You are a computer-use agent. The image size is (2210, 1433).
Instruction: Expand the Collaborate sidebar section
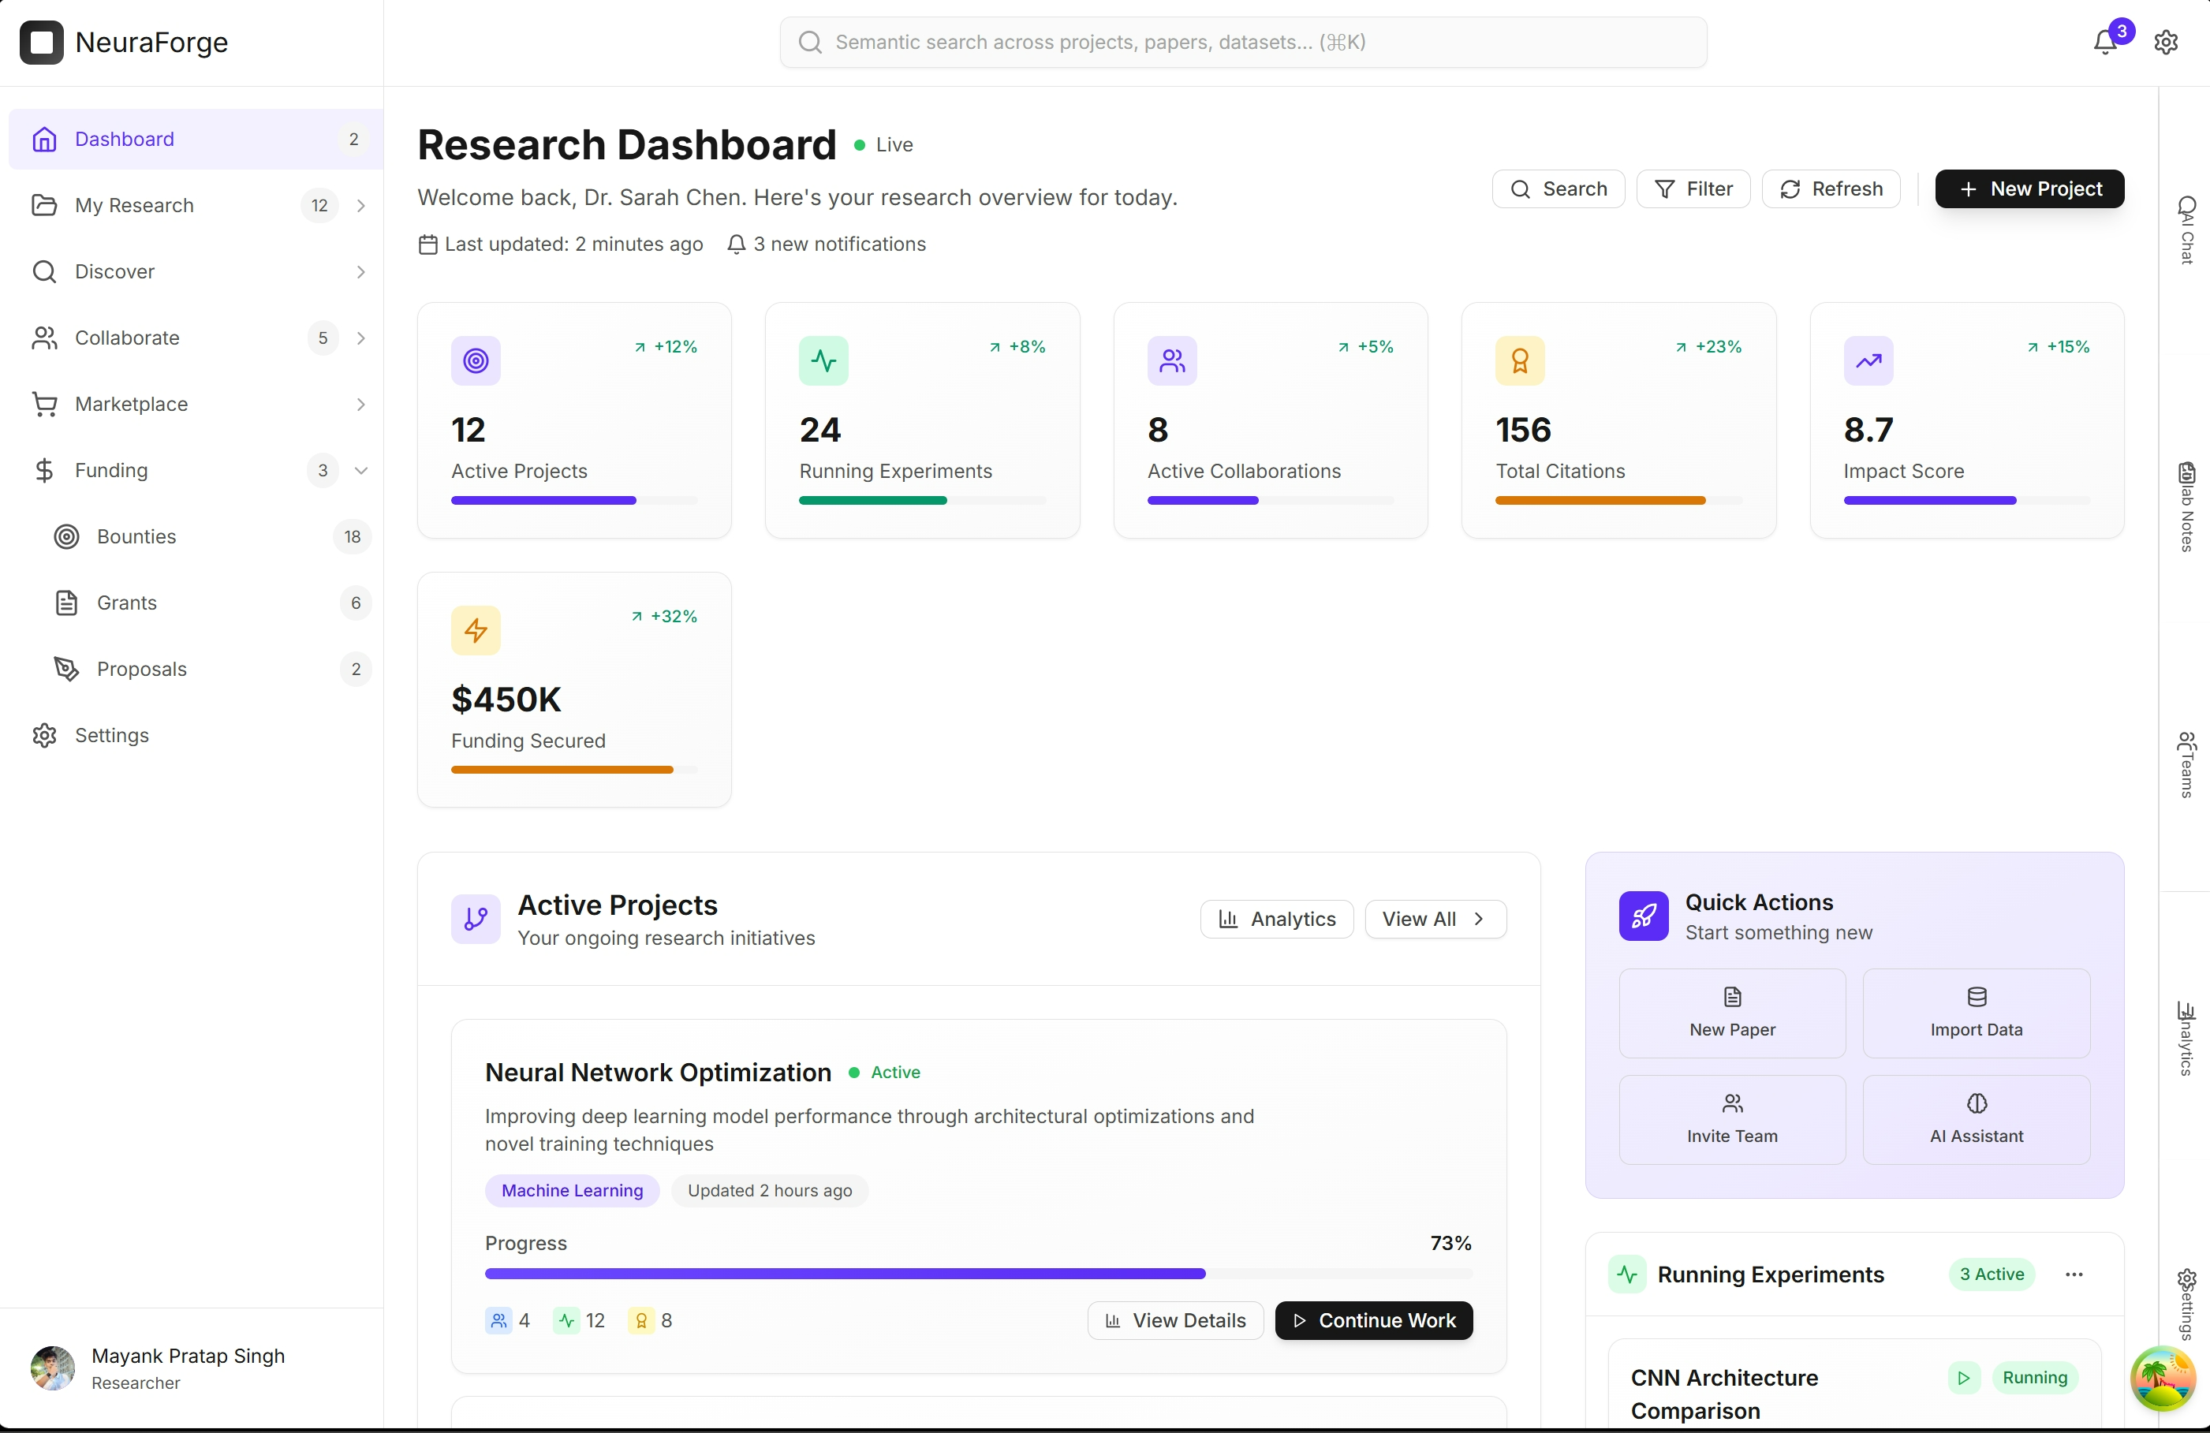click(361, 338)
